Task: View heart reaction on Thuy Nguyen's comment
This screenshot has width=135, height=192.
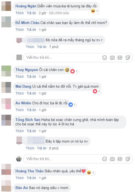Action: point(73,71)
